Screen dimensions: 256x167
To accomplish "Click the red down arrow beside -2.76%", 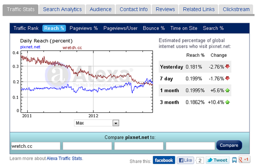I will click(x=227, y=66).
